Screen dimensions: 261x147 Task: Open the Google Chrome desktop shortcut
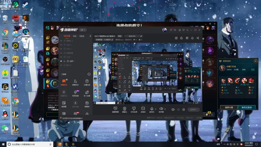[5, 34]
